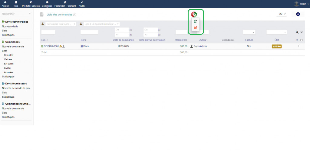Image resolution: width=310 pixels, height=151 pixels.
Task: Expand the admin user menu arrow
Action: pos(308,4)
